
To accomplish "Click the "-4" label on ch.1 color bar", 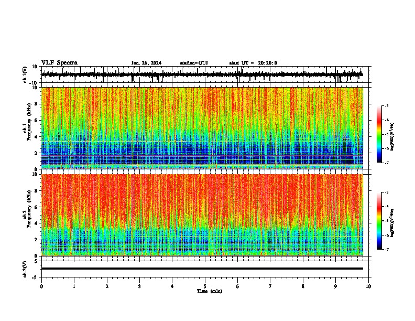I will [x=386, y=120].
